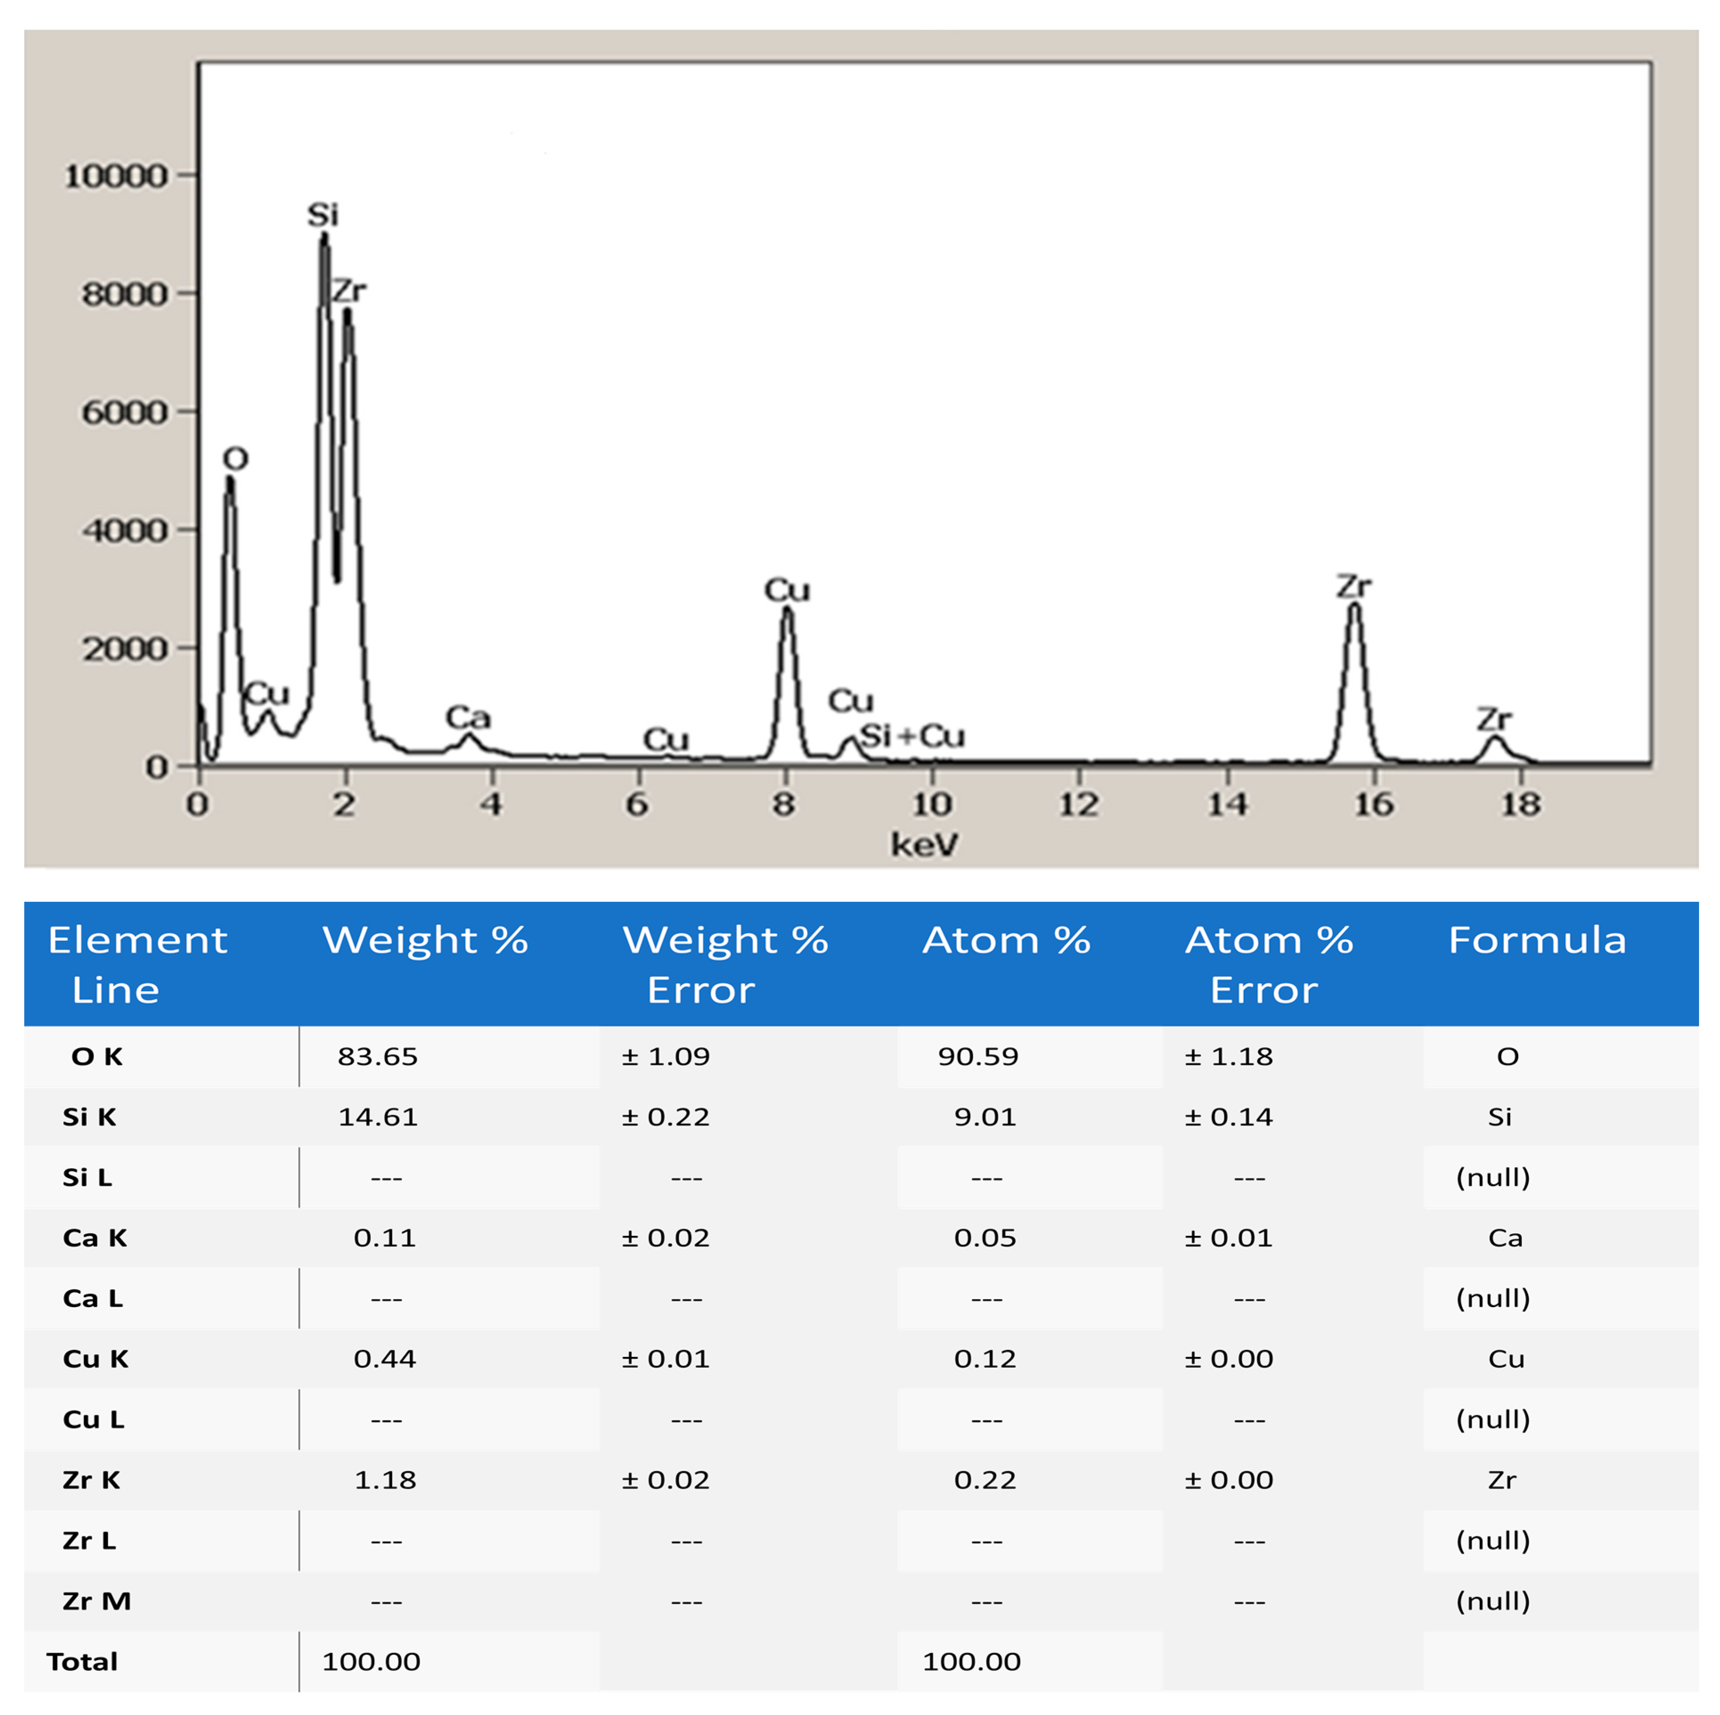Click the Cu peak label at 8 keV
The width and height of the screenshot is (1720, 1715).
(787, 590)
